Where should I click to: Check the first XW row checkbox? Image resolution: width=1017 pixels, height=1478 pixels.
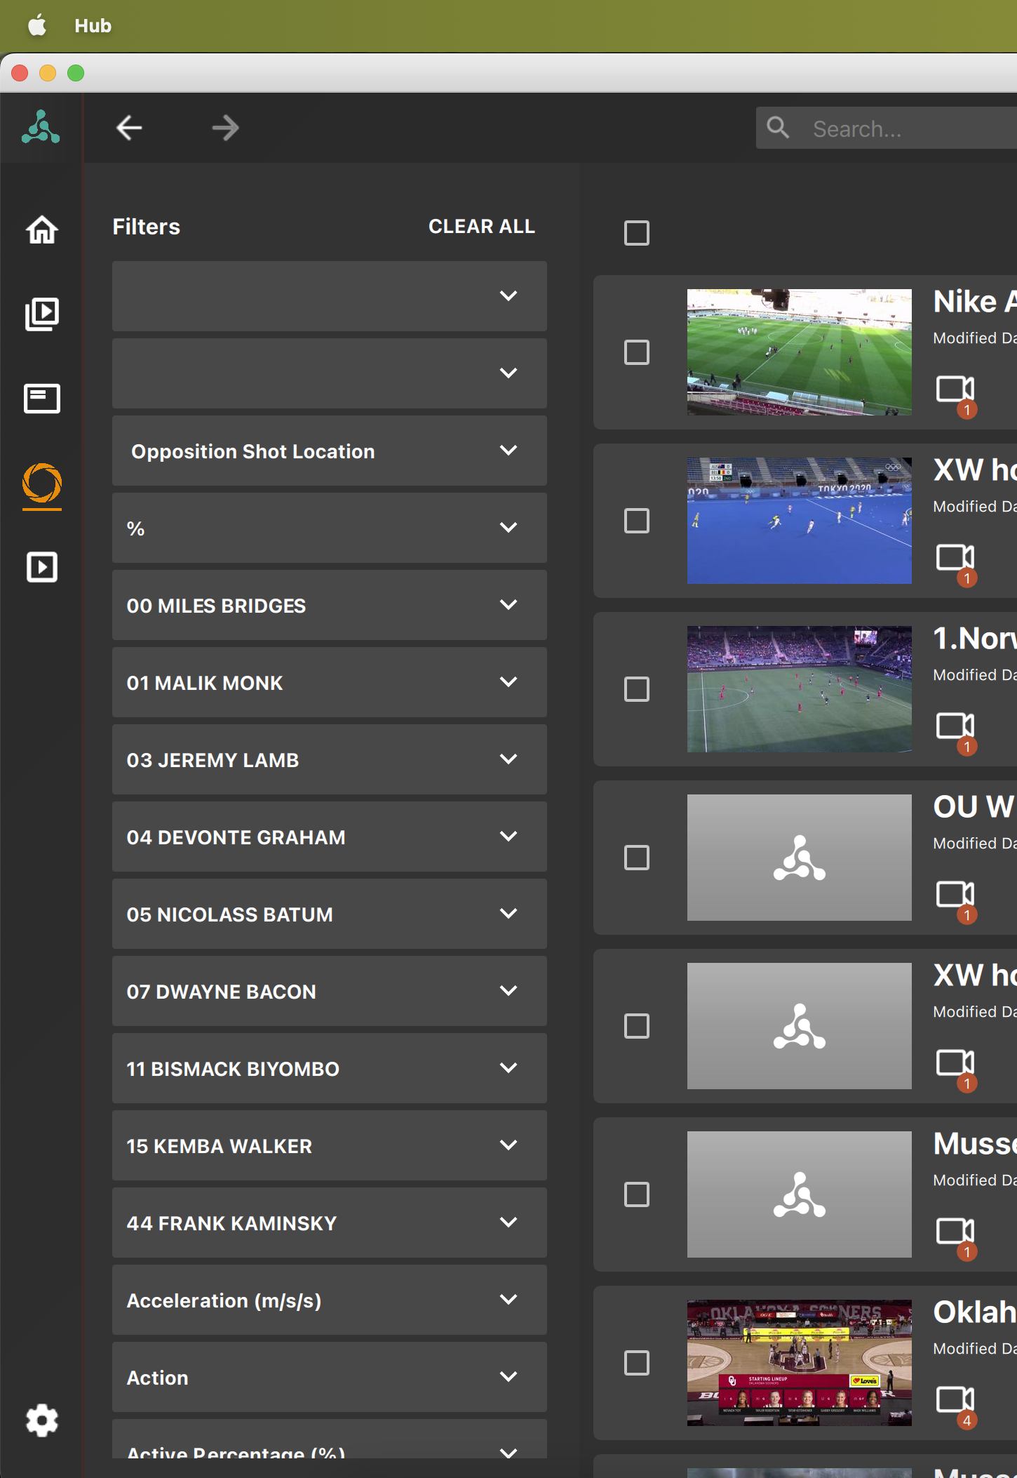click(637, 521)
